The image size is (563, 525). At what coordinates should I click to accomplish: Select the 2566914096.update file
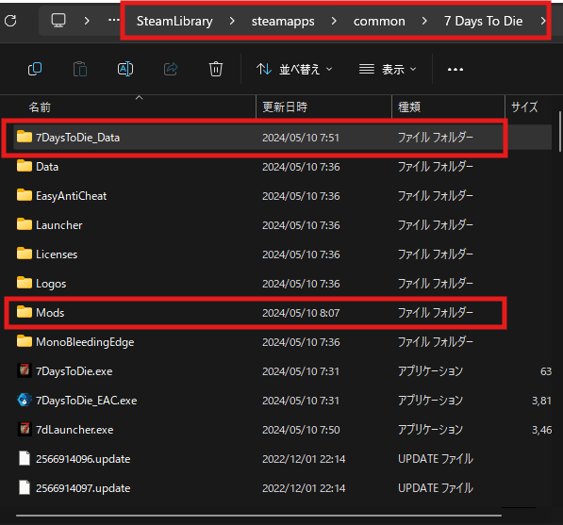point(282,459)
